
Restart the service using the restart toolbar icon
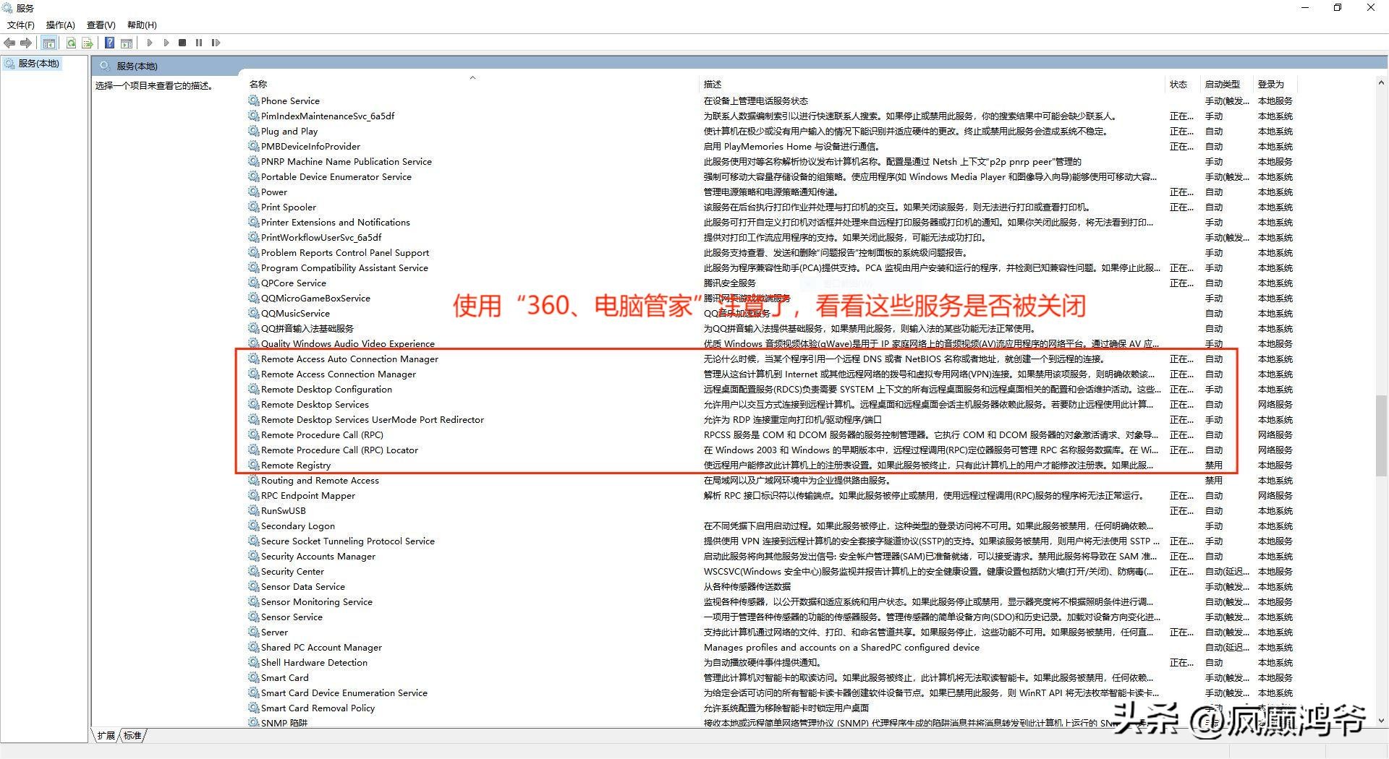(x=216, y=43)
